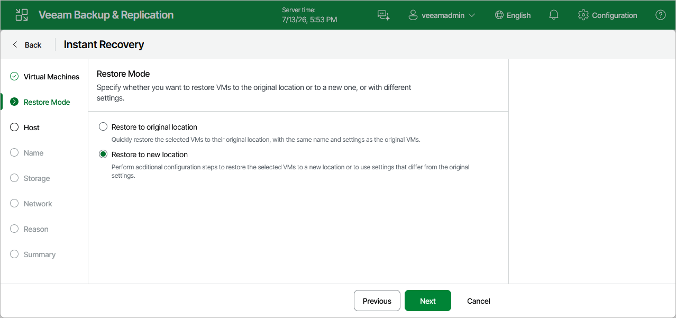Viewport: 676px width, 318px height.
Task: Click the Back arrow icon
Action: pos(15,45)
